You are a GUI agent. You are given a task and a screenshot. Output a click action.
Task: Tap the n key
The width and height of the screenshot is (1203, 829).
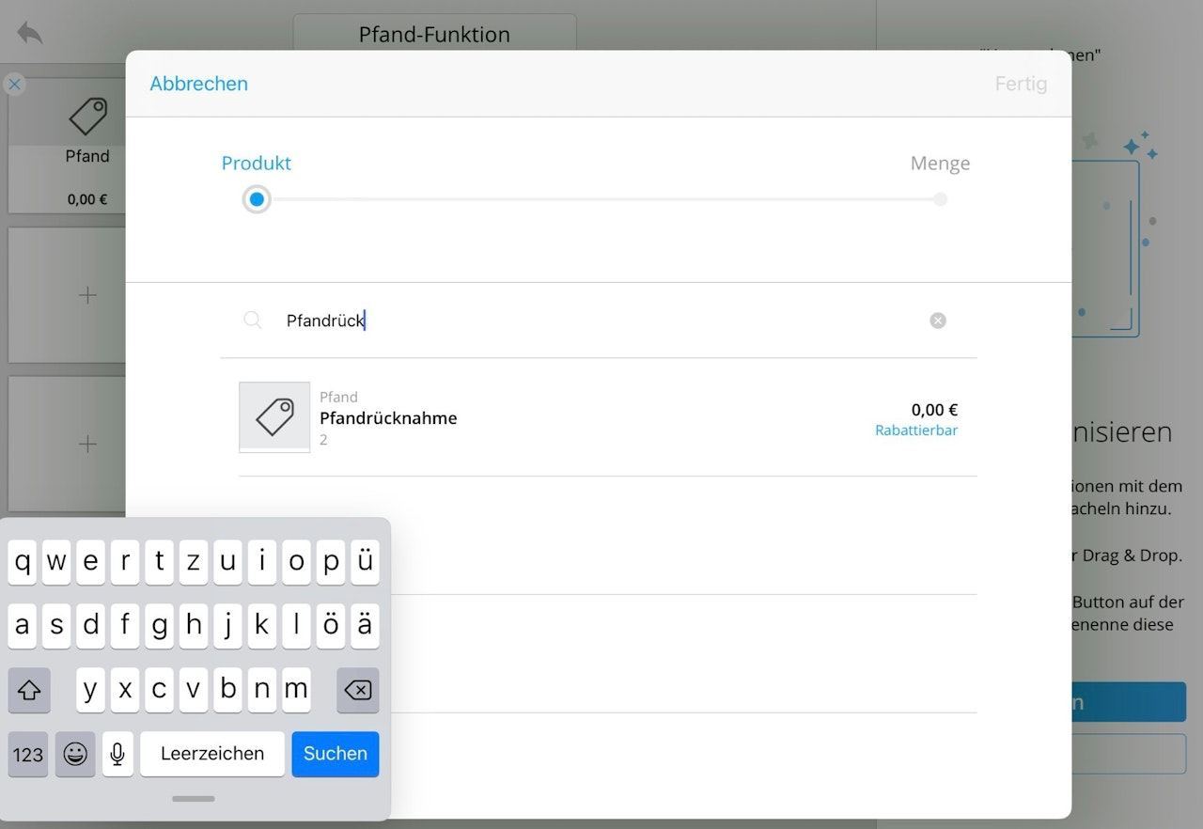coord(262,691)
